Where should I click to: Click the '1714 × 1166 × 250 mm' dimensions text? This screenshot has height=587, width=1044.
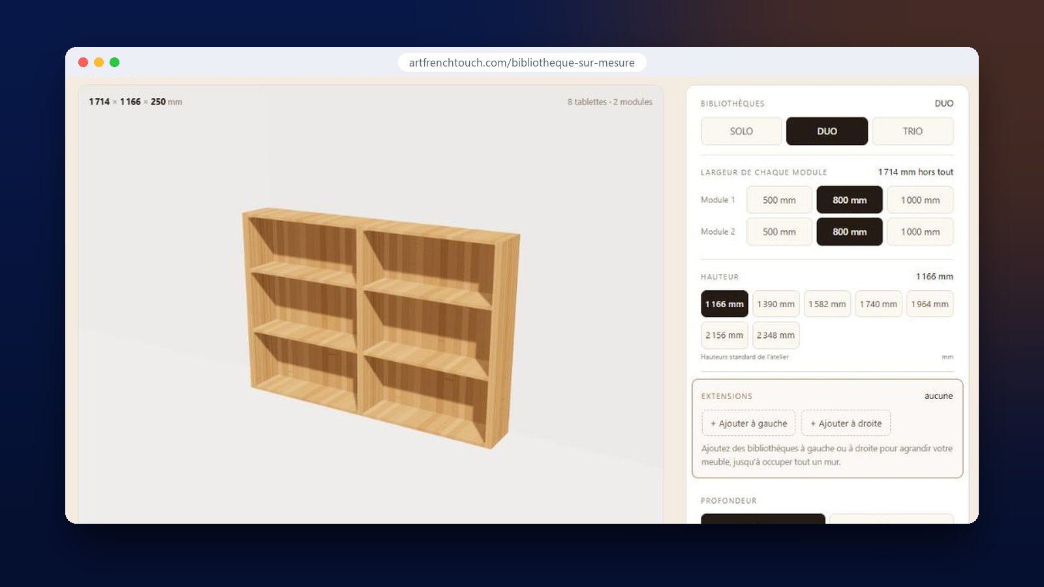tap(136, 102)
